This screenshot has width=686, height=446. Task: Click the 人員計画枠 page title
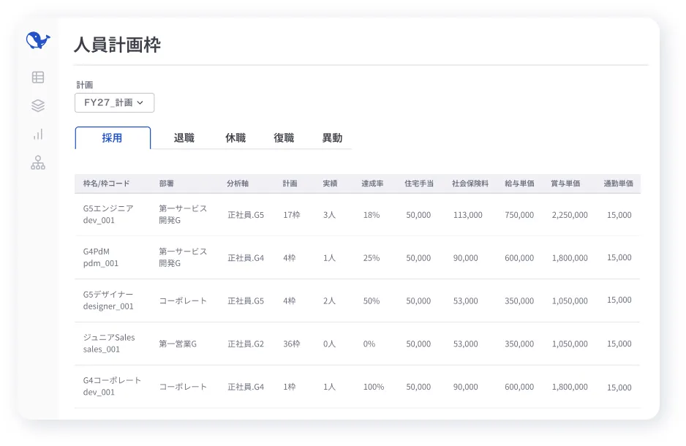click(117, 45)
